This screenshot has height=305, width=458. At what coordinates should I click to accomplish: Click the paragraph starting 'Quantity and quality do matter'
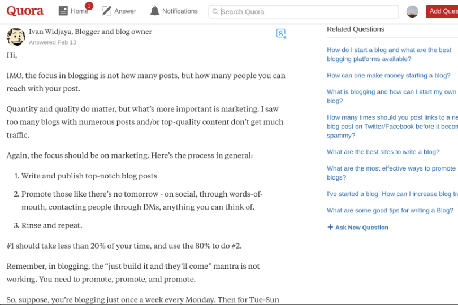145,122
